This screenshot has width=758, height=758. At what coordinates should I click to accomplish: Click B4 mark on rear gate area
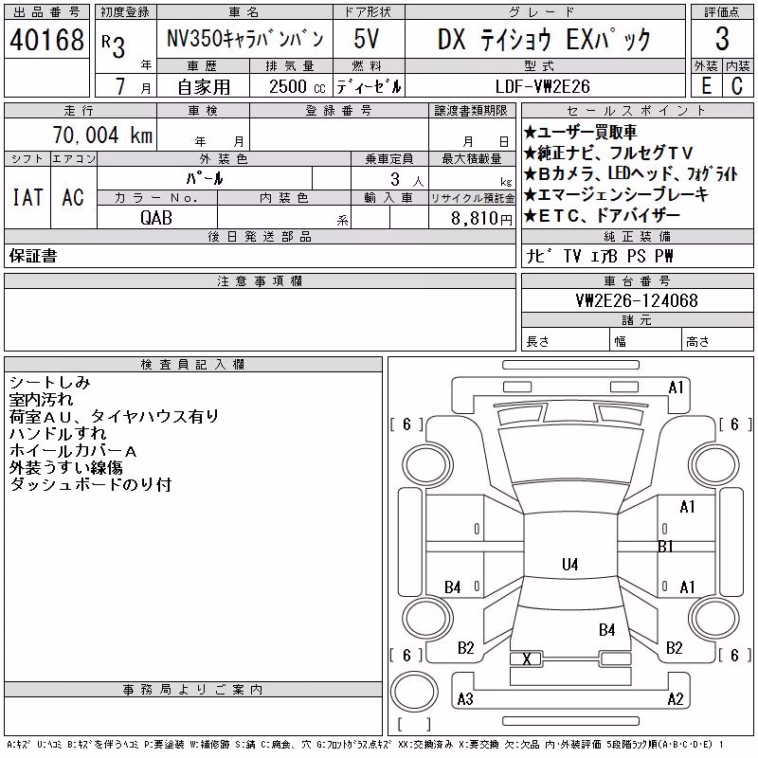click(x=606, y=630)
